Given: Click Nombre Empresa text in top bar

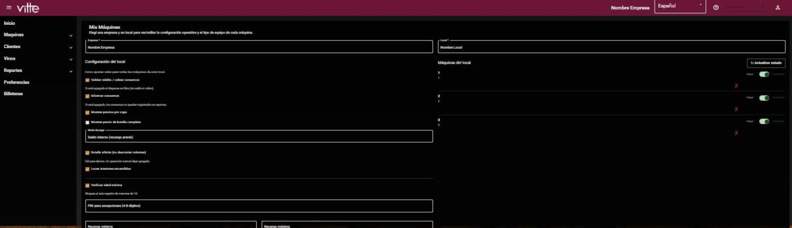Looking at the screenshot, I should (x=630, y=8).
